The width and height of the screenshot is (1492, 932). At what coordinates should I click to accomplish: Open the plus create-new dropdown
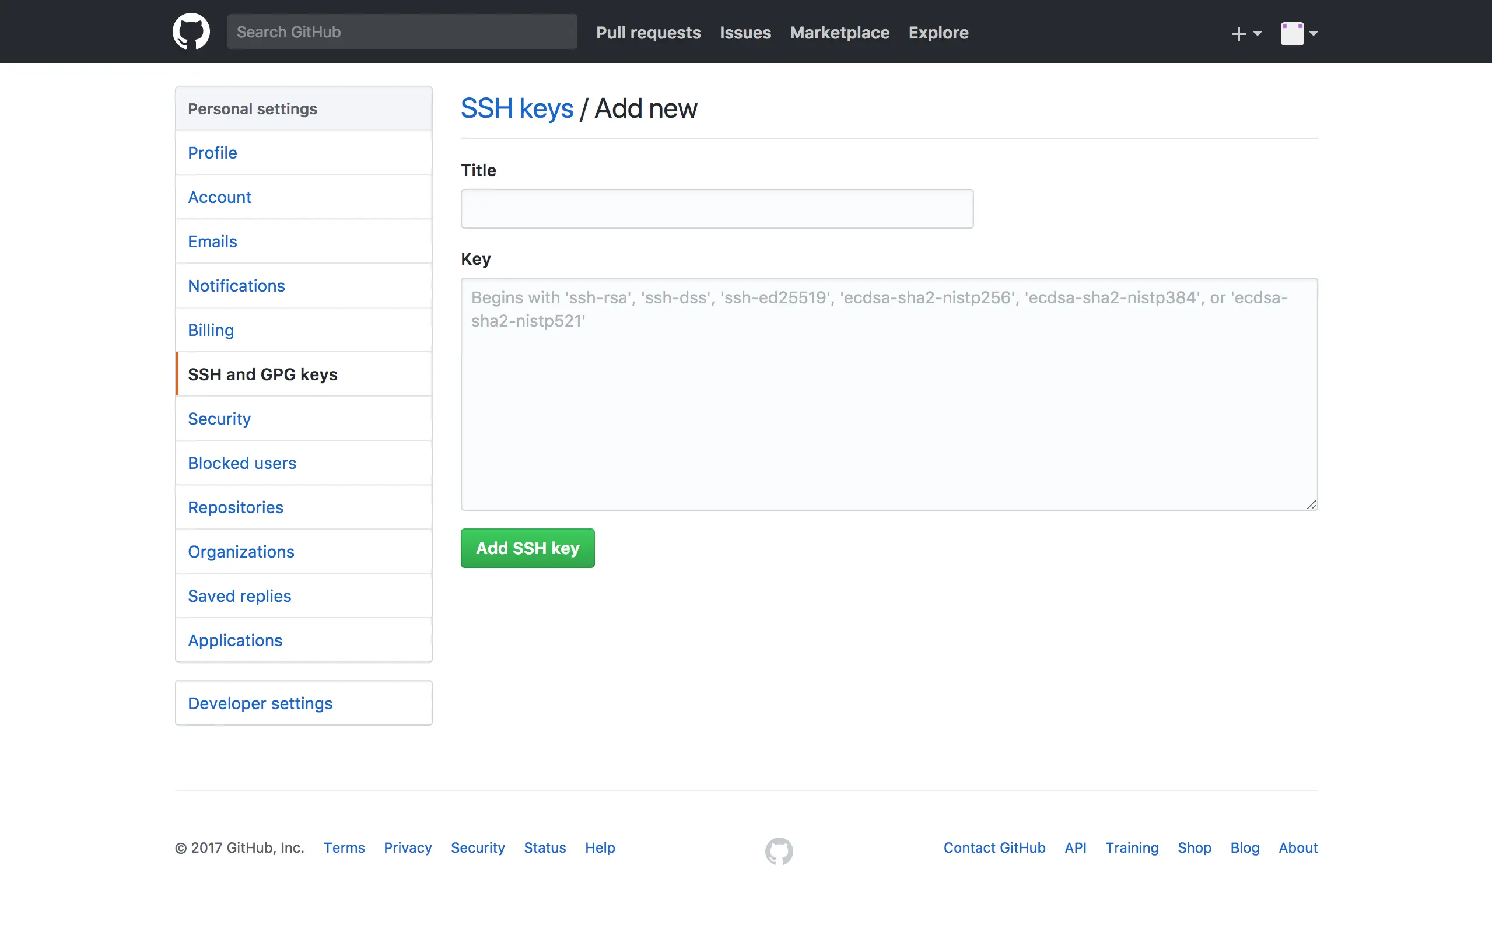(x=1245, y=33)
